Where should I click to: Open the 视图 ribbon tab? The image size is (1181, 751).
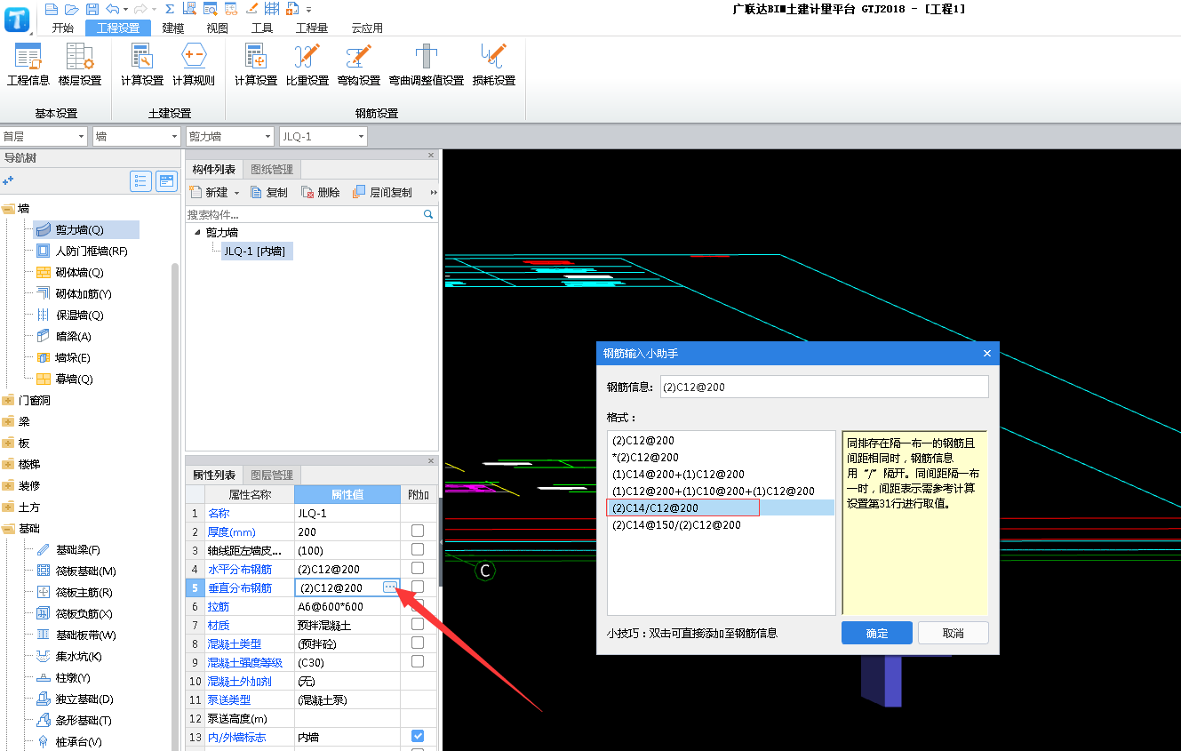pos(218,28)
